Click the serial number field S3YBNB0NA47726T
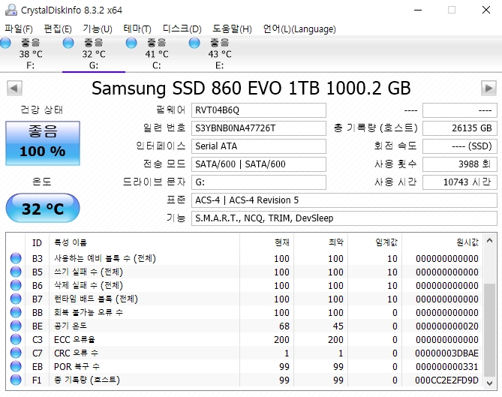 259,128
